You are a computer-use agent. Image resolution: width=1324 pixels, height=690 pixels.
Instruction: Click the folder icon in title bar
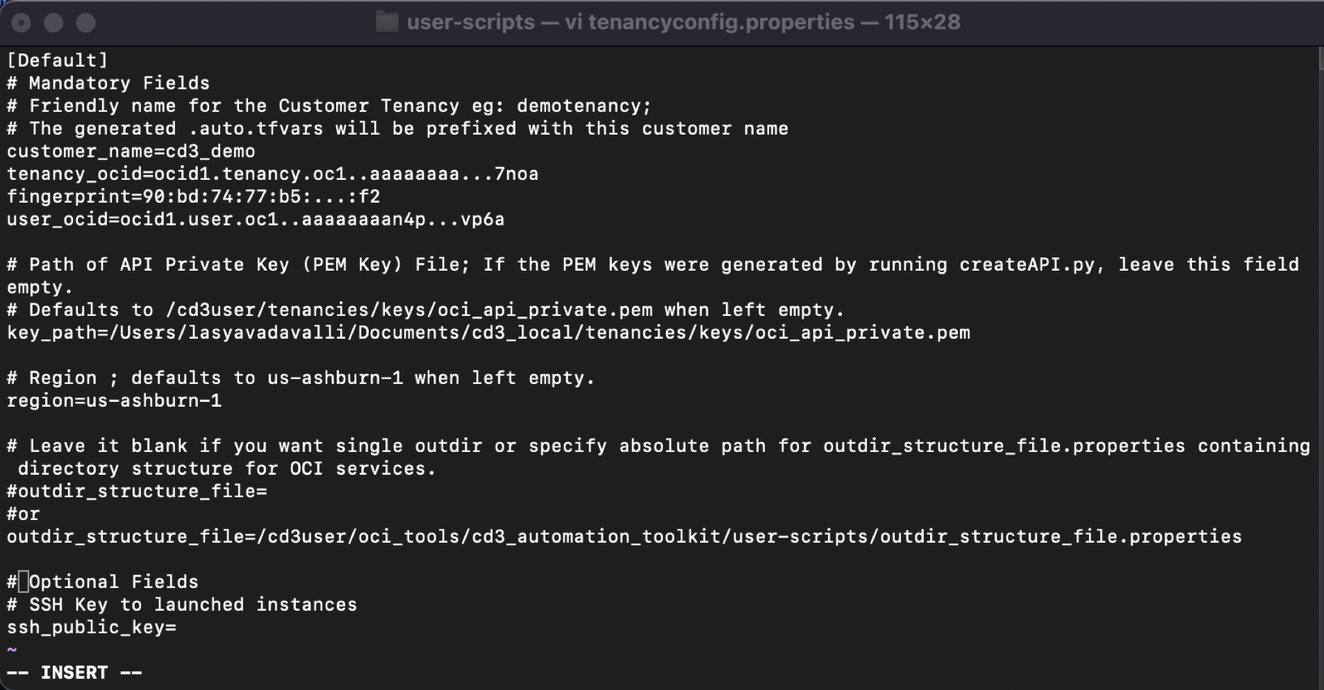(387, 22)
